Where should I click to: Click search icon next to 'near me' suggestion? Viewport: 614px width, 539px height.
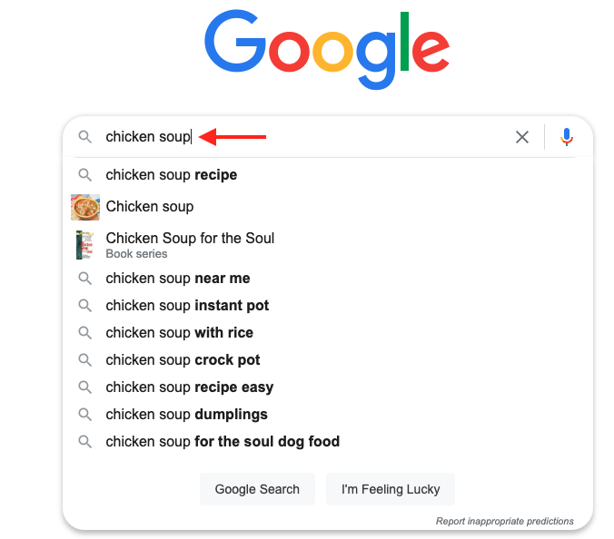[x=84, y=279]
